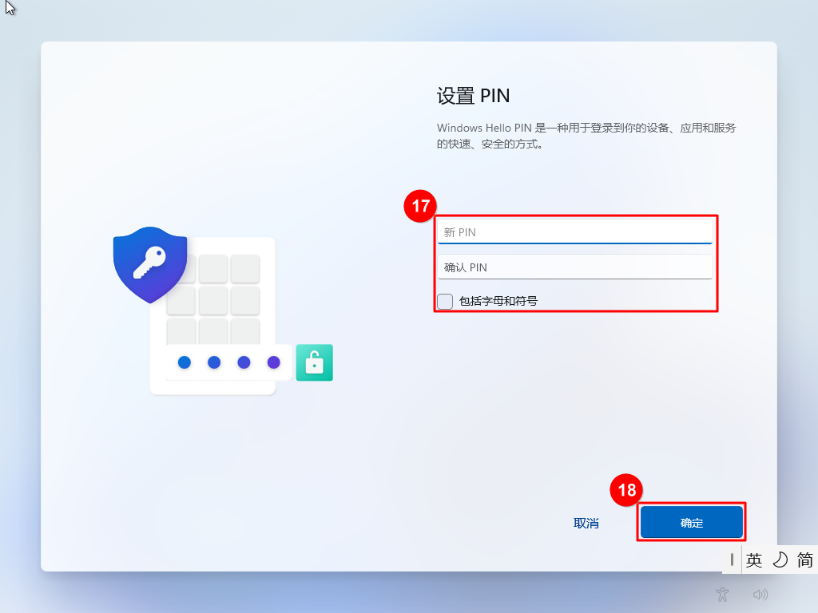Click the IME toolbar drag handle
The height and width of the screenshot is (613, 818).
pos(732,560)
